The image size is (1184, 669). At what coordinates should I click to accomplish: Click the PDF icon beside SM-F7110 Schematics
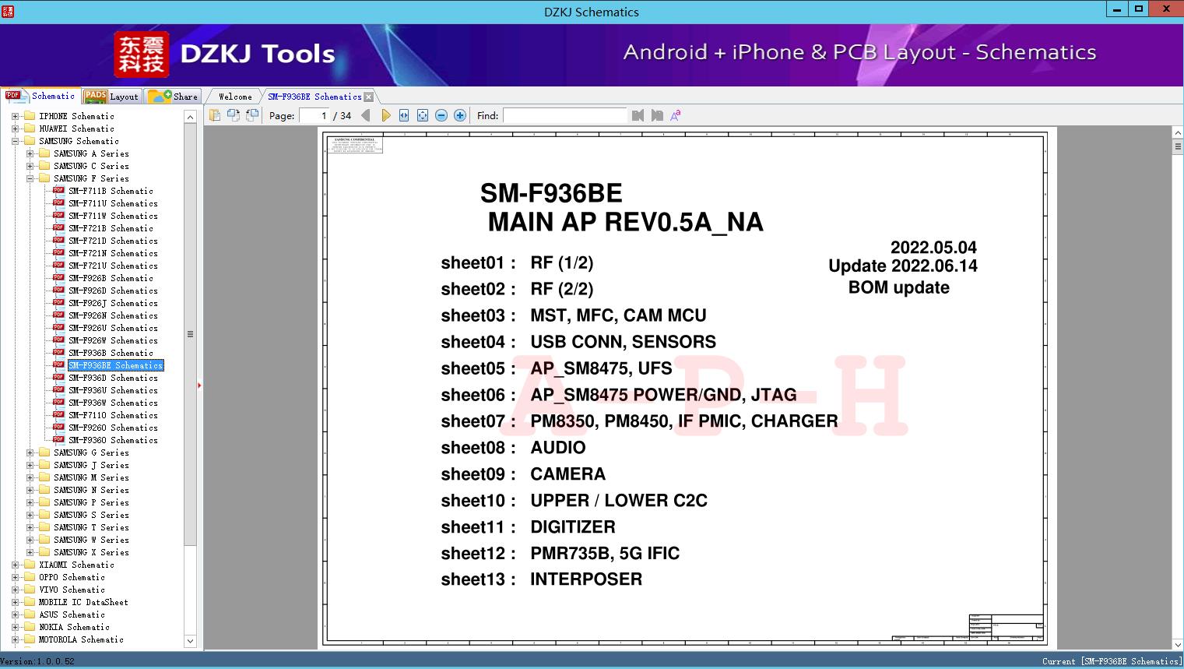[x=58, y=415]
